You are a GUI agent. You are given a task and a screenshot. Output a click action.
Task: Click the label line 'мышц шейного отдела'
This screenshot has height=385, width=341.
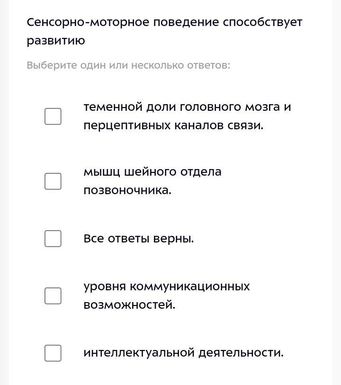[152, 171]
